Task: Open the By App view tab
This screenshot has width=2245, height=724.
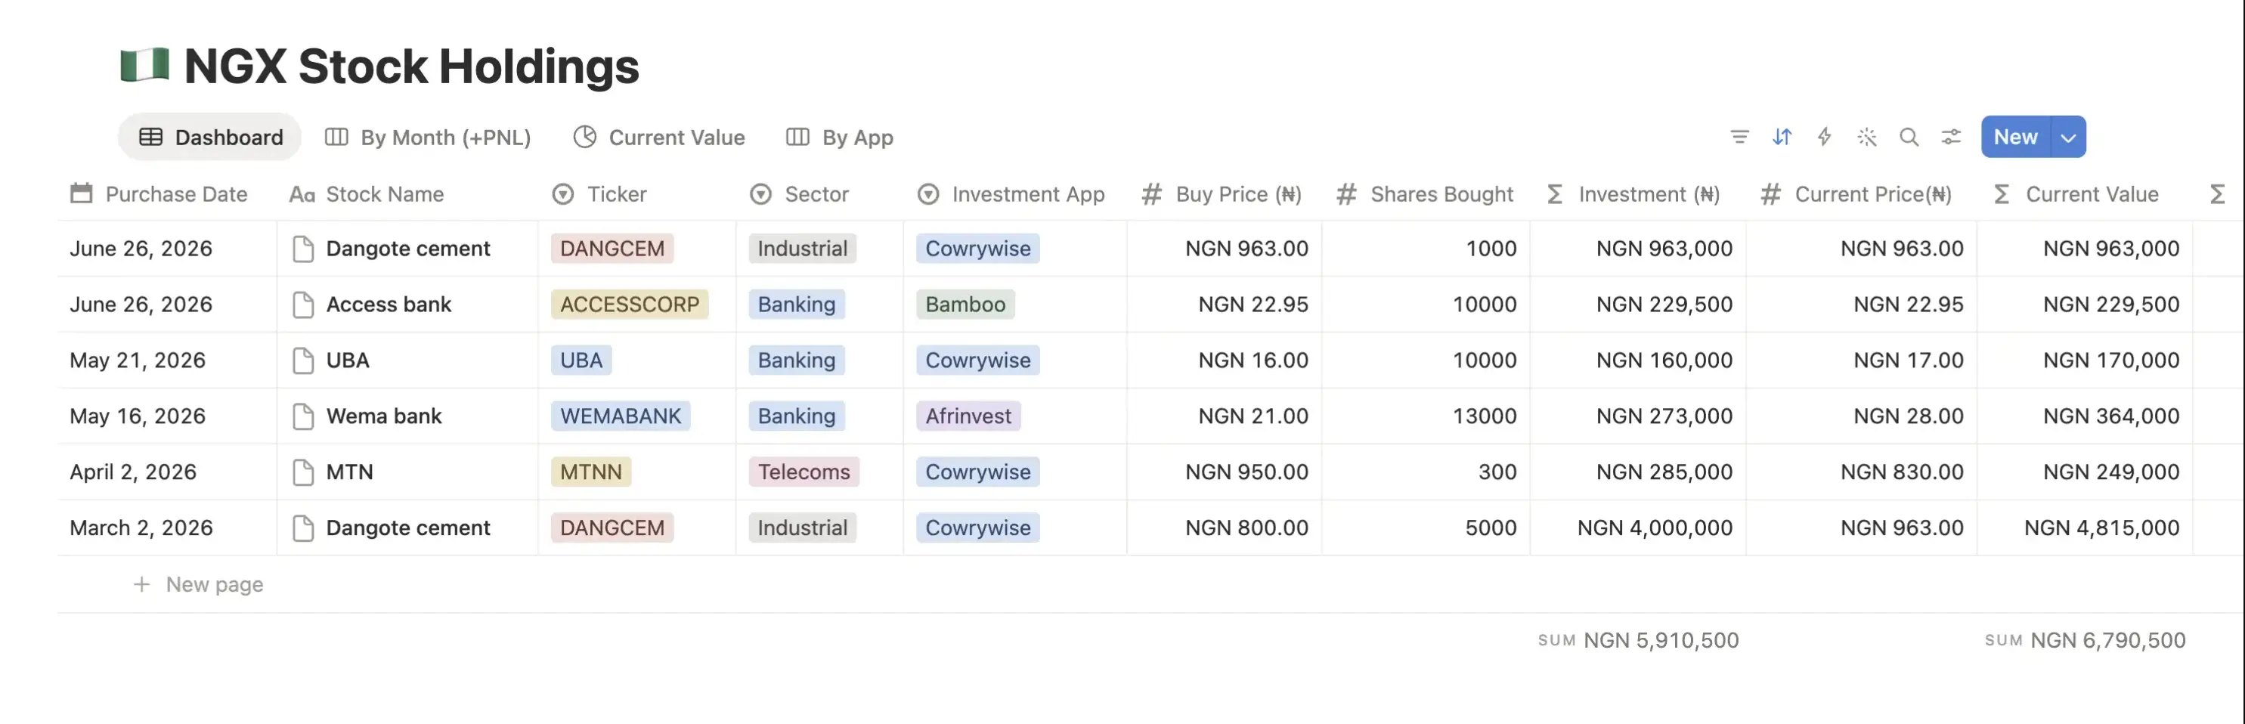Action: [x=839, y=138]
